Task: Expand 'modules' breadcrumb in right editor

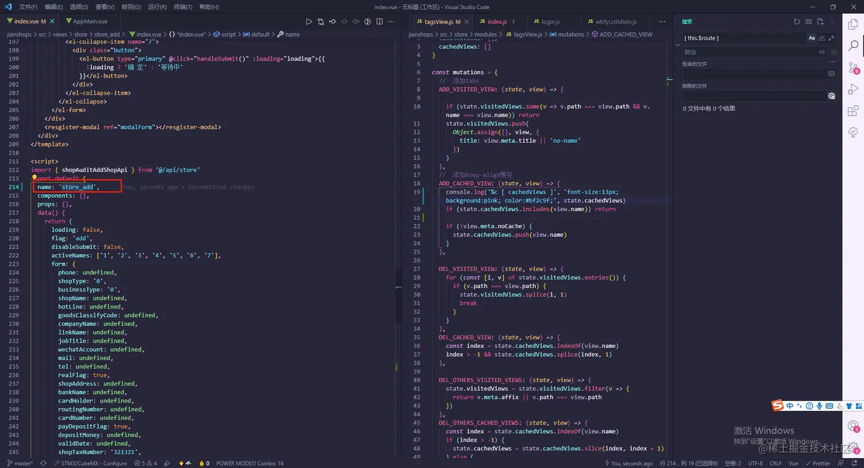Action: click(x=486, y=34)
